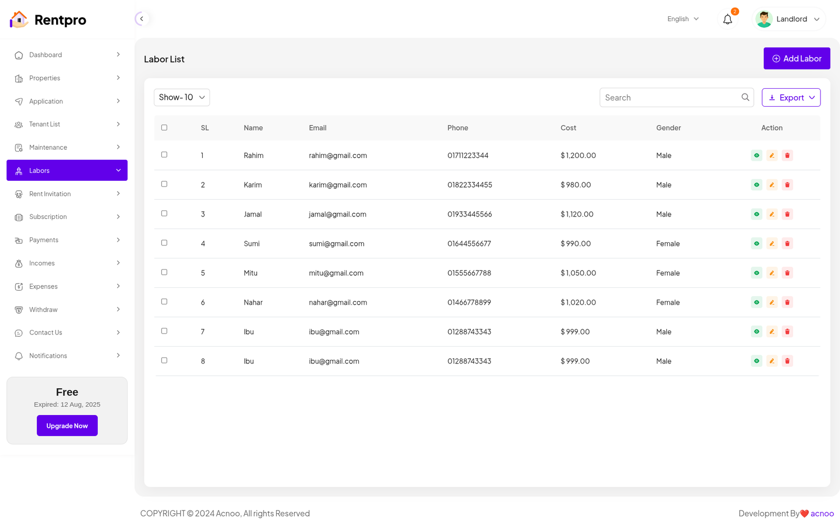Open the Show-10 rows dropdown
Image resolution: width=840 pixels, height=530 pixels.
point(182,97)
